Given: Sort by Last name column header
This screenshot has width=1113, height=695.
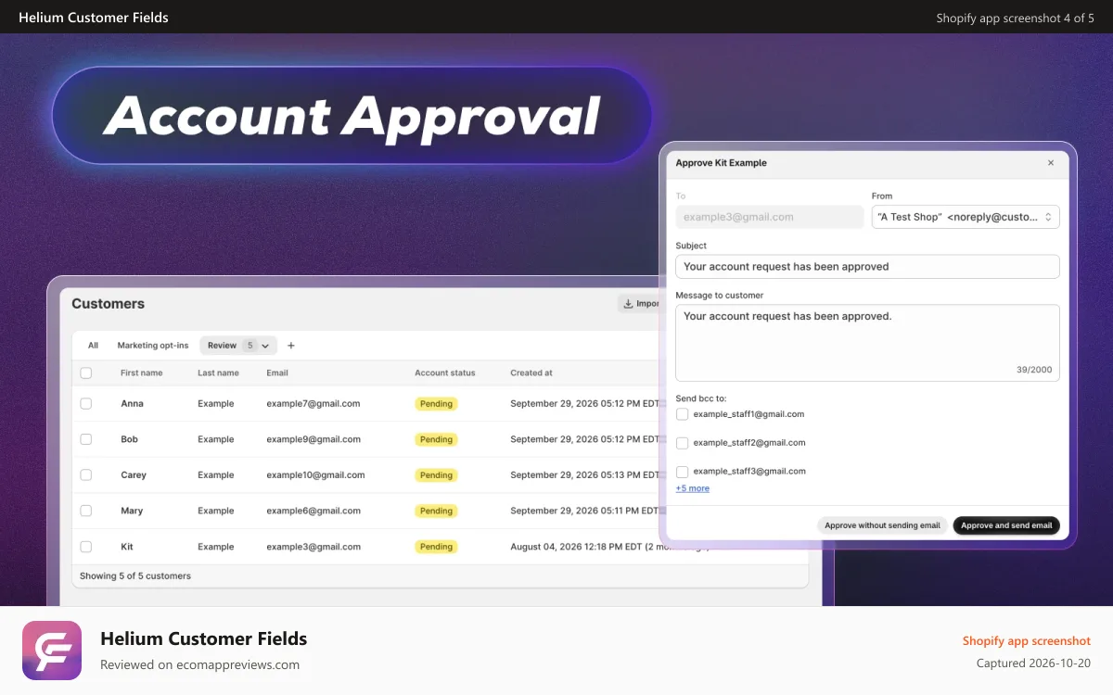Looking at the screenshot, I should 218,373.
